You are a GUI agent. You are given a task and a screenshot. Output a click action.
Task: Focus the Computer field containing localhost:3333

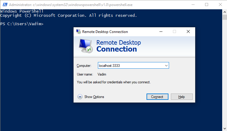(x=133, y=65)
